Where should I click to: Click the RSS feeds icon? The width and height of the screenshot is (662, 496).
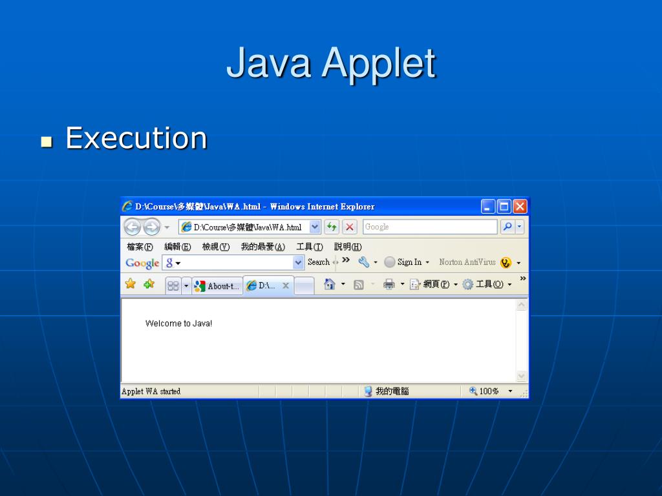358,285
